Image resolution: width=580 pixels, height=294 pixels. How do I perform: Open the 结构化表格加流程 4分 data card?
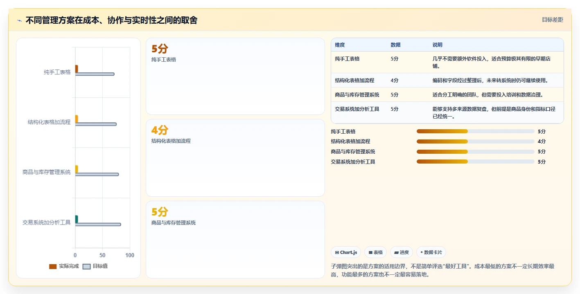pyautogui.click(x=235, y=158)
